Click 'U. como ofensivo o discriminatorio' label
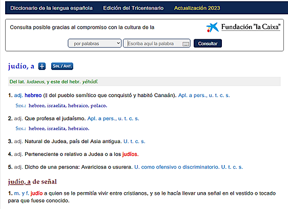The height and width of the screenshot is (209, 288). pyautogui.click(x=176, y=167)
